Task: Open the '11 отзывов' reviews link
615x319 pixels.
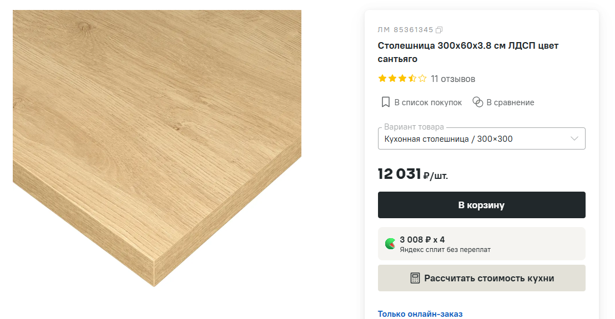Action: [x=453, y=79]
